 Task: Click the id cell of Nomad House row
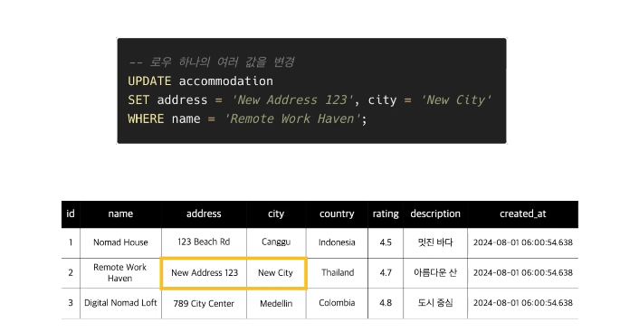(x=71, y=242)
